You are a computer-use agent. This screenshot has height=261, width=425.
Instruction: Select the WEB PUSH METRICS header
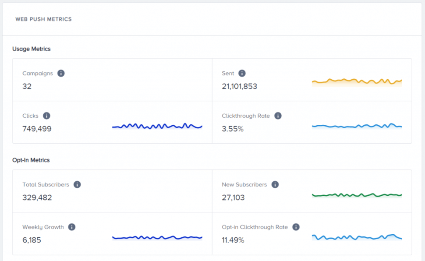pyautogui.click(x=43, y=19)
